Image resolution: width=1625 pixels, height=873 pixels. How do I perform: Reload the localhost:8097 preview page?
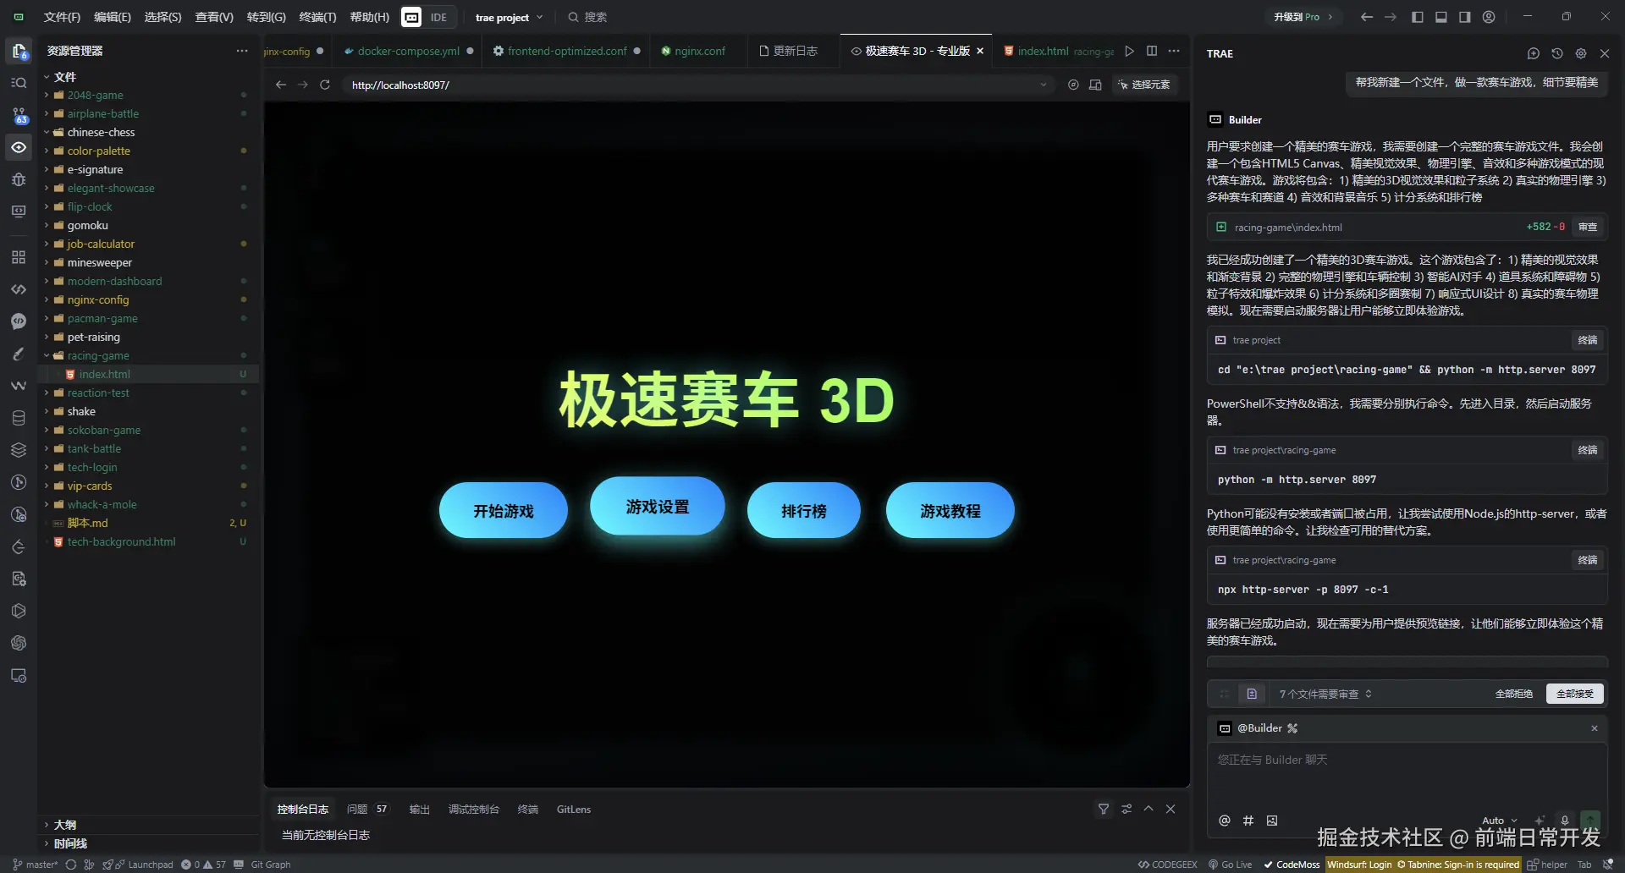pos(325,85)
